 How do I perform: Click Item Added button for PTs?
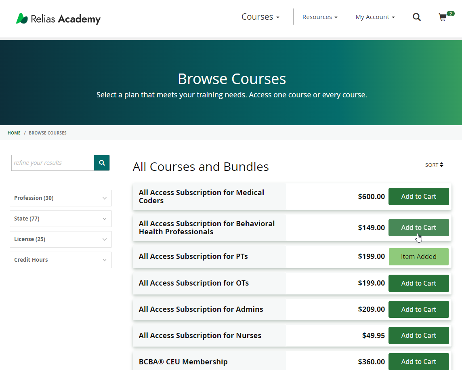click(418, 256)
